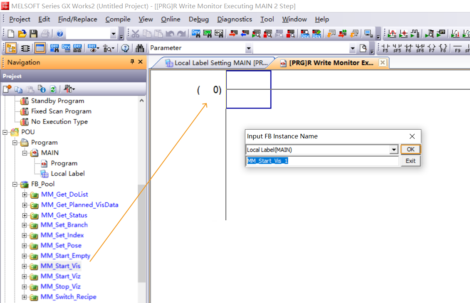
Task: Click the binoculars find icon
Action: pos(140,48)
